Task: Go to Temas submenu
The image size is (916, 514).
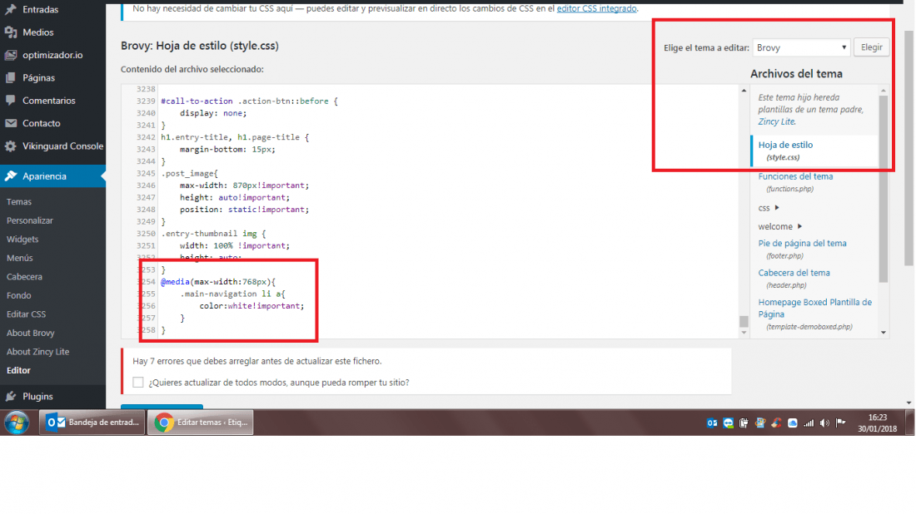Action: (x=18, y=202)
